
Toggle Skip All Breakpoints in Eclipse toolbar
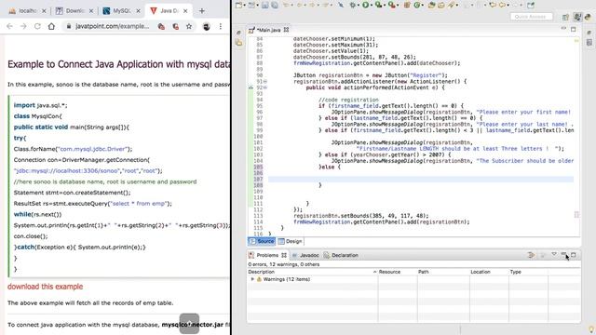click(x=341, y=5)
